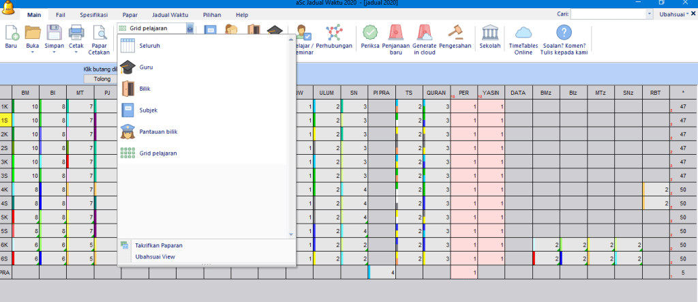Select the PI PRA column header
The width and height of the screenshot is (698, 302).
pos(382,93)
